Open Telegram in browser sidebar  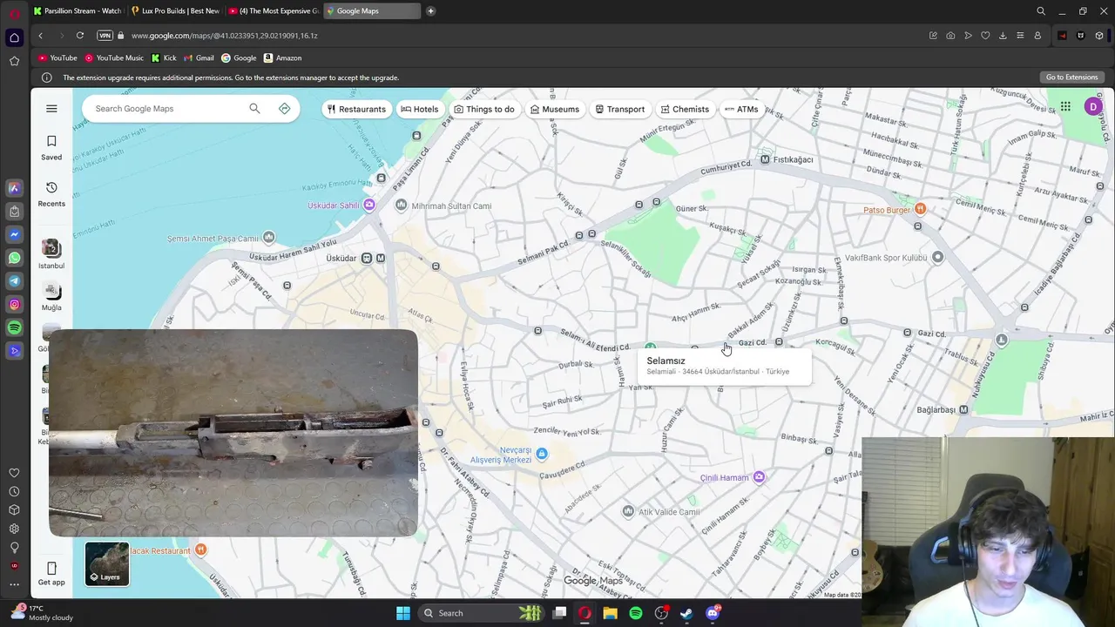14,281
